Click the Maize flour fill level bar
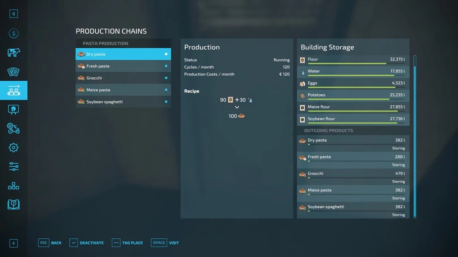Viewport: 458px width, 257px height. tap(356, 111)
